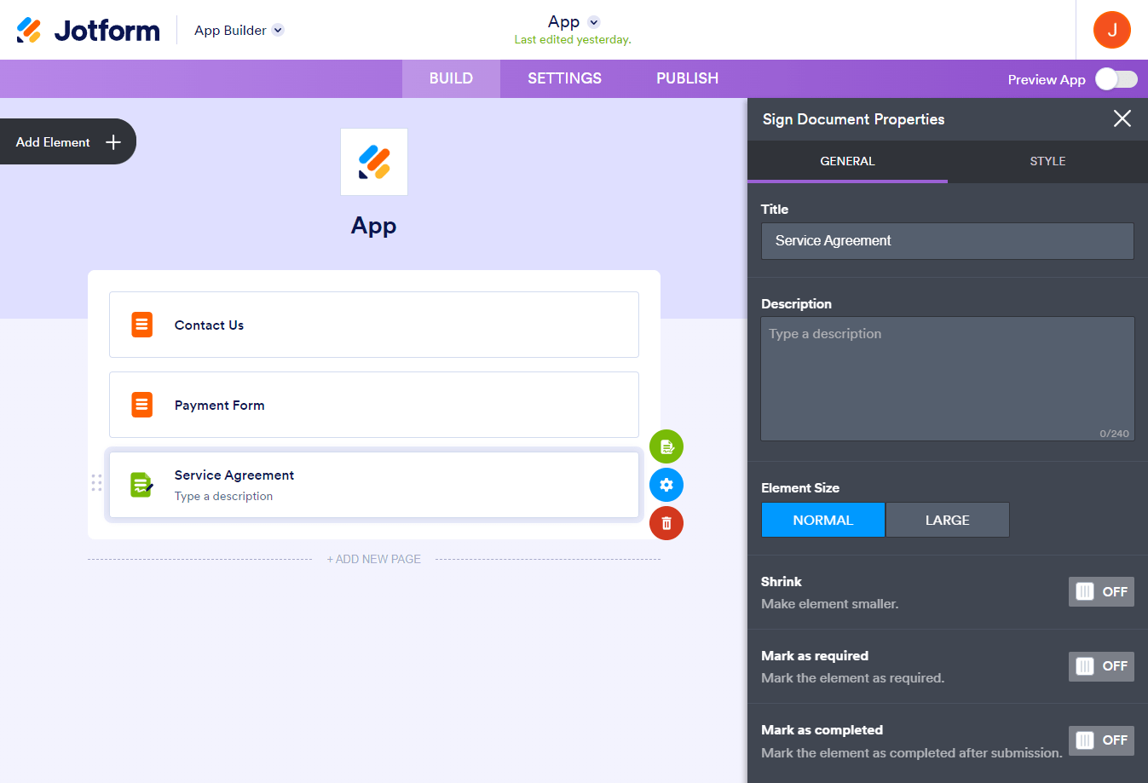Switch to the SETTINGS tab

pyautogui.click(x=564, y=78)
